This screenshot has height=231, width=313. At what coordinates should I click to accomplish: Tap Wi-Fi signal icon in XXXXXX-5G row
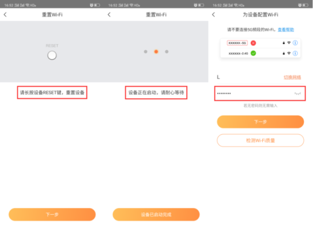click(289, 43)
